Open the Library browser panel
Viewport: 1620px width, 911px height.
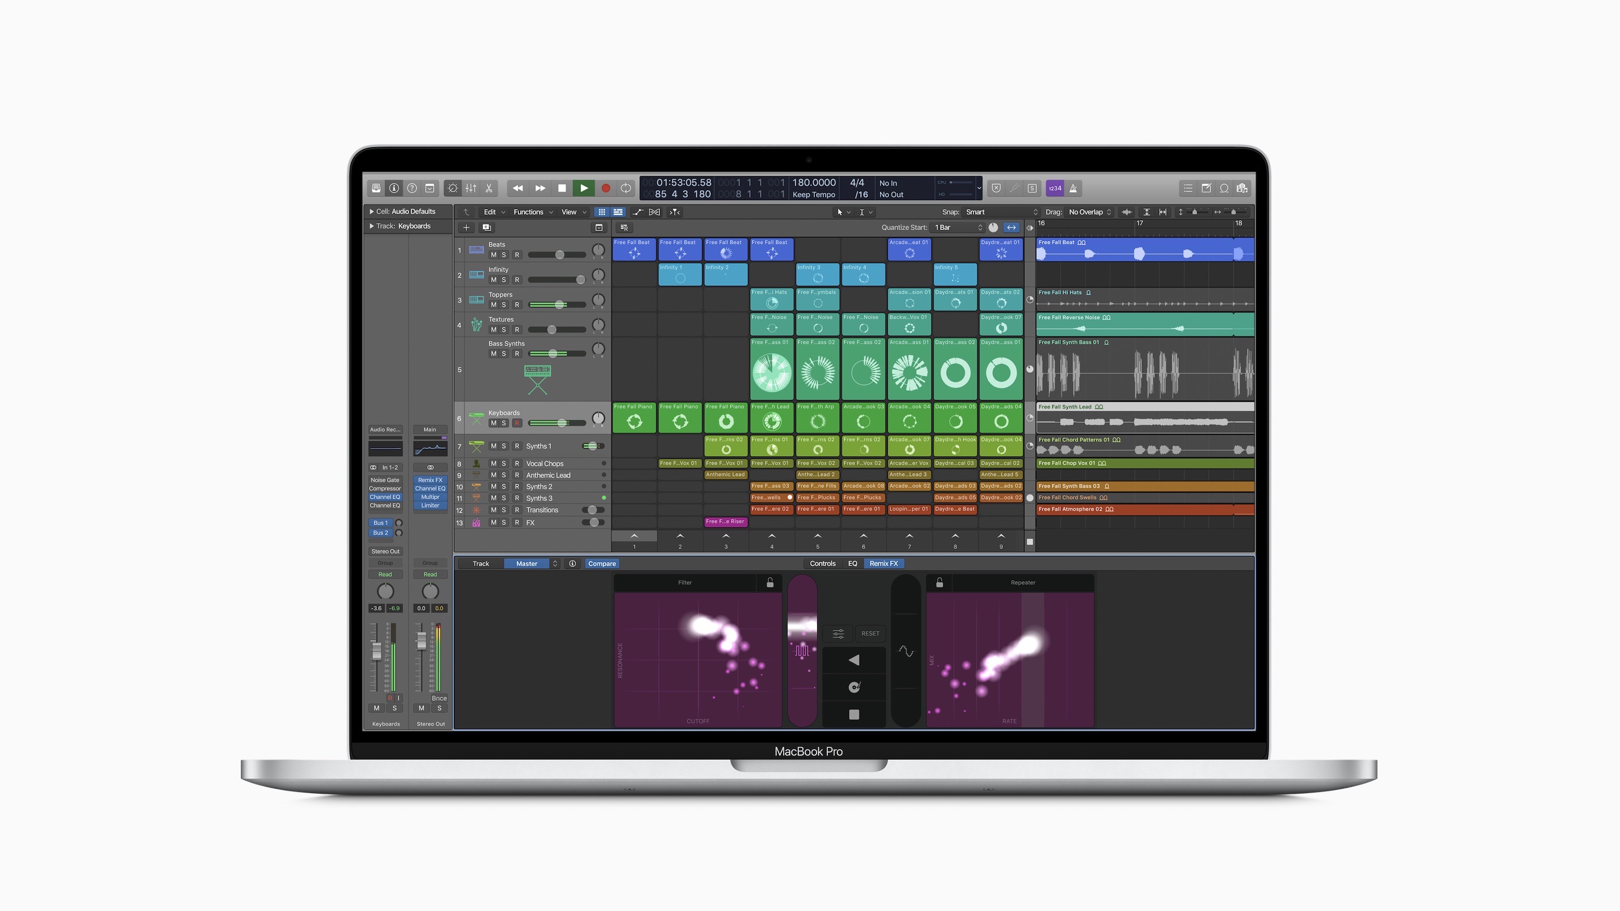click(x=376, y=188)
